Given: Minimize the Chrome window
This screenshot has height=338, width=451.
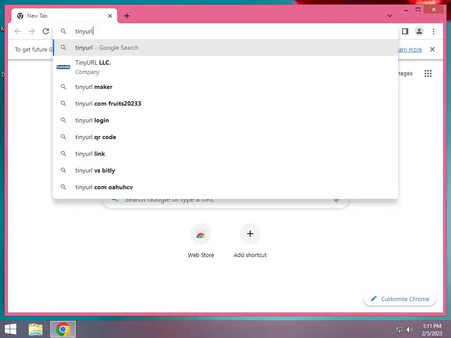Looking at the screenshot, I should point(406,10).
